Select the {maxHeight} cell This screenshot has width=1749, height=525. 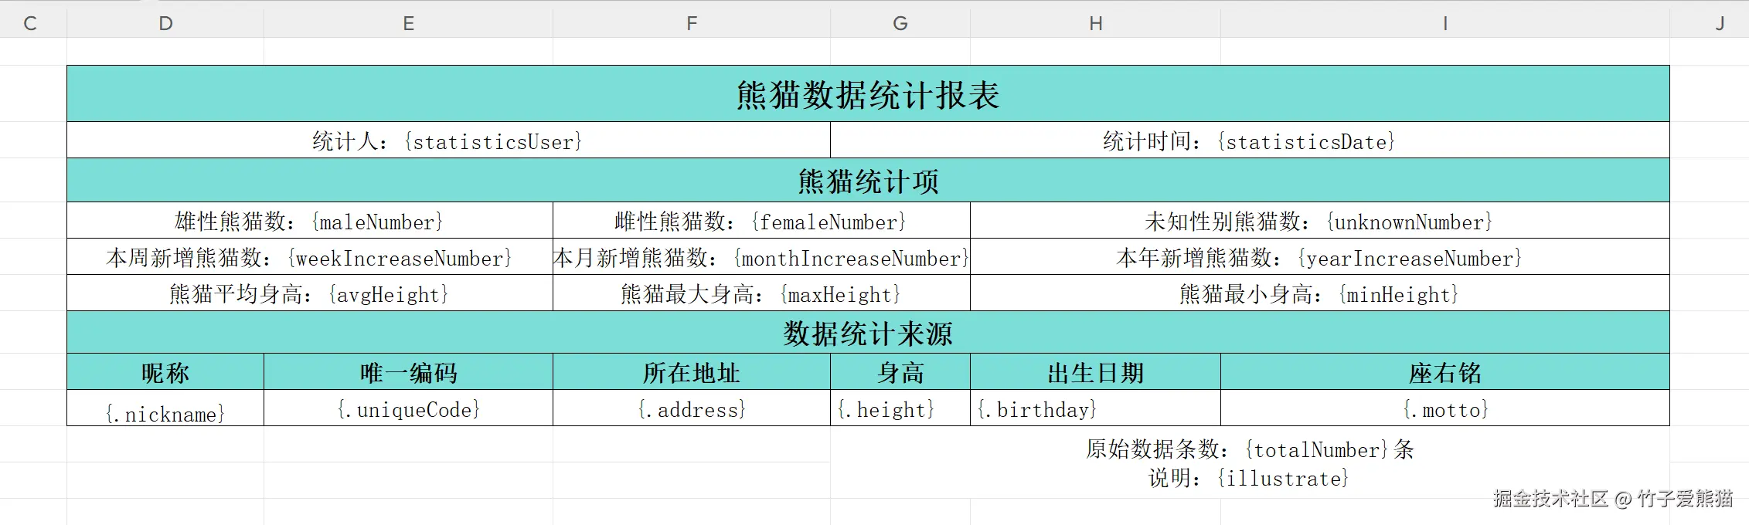click(x=761, y=294)
